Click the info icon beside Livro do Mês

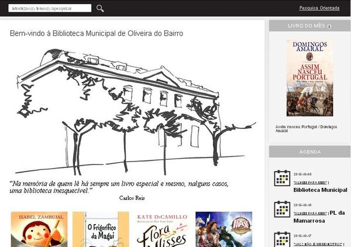click(329, 26)
